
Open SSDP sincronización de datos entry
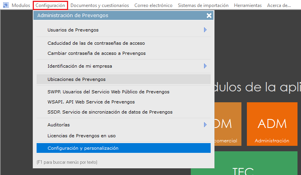(110, 112)
